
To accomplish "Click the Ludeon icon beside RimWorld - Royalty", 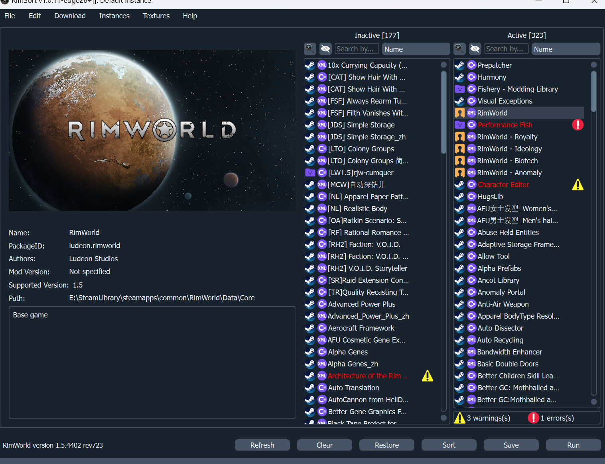I will [x=459, y=137].
